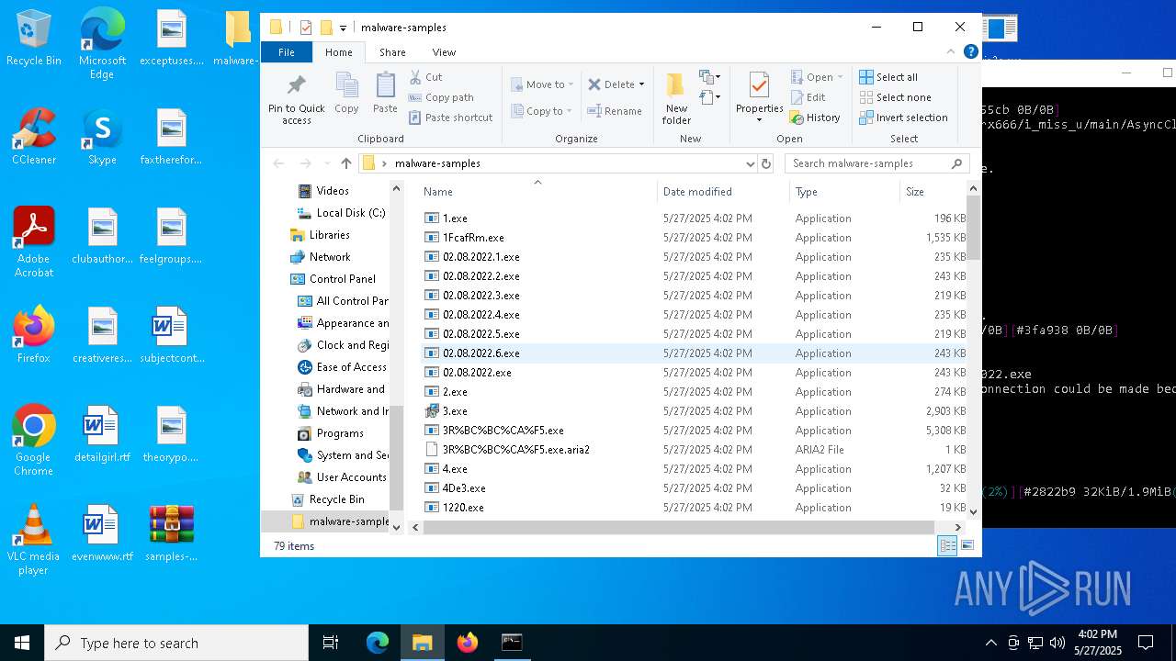Click Cut in Clipboard group

425,77
